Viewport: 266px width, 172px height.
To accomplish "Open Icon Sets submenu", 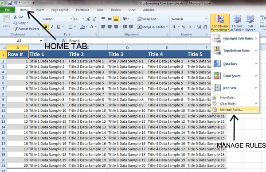I will [x=235, y=88].
